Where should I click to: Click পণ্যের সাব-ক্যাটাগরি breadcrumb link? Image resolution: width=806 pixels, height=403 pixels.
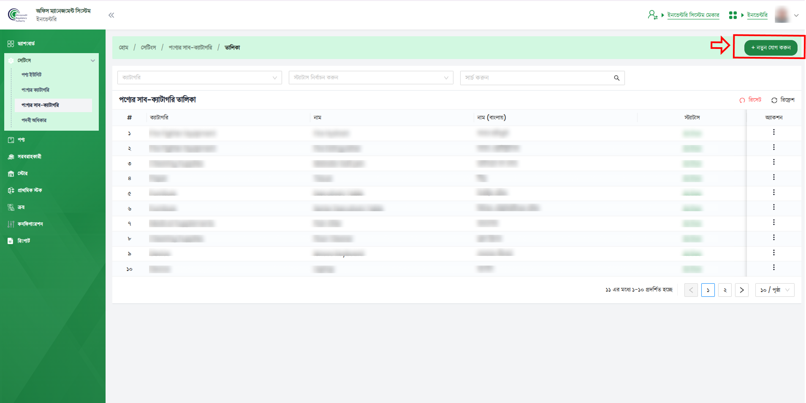click(190, 48)
